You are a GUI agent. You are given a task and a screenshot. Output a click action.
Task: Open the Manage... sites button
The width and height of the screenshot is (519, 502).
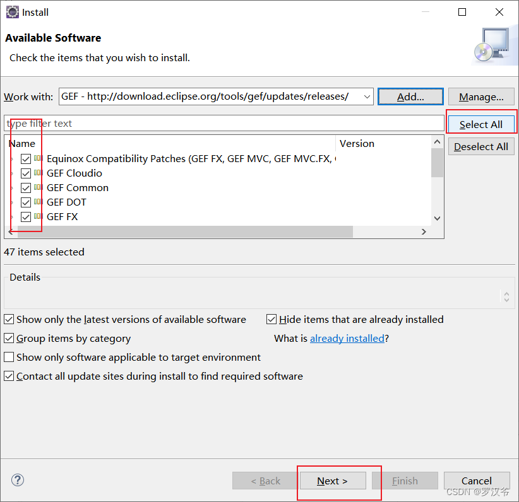click(481, 96)
